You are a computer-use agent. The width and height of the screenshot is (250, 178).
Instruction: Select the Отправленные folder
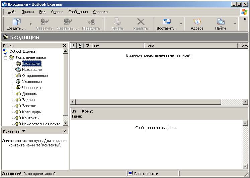(x=35, y=76)
